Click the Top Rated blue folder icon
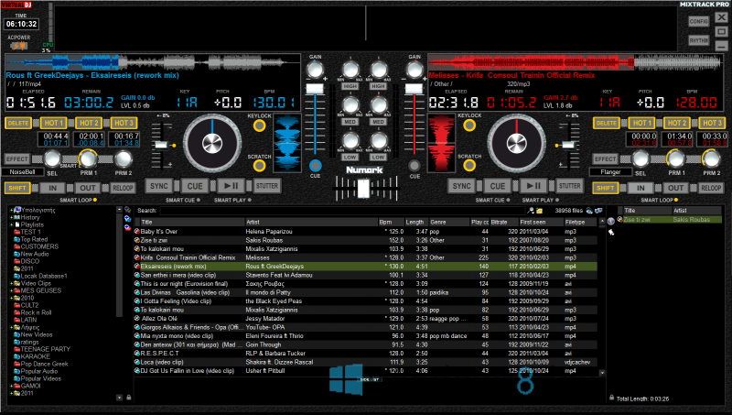 coord(16,239)
